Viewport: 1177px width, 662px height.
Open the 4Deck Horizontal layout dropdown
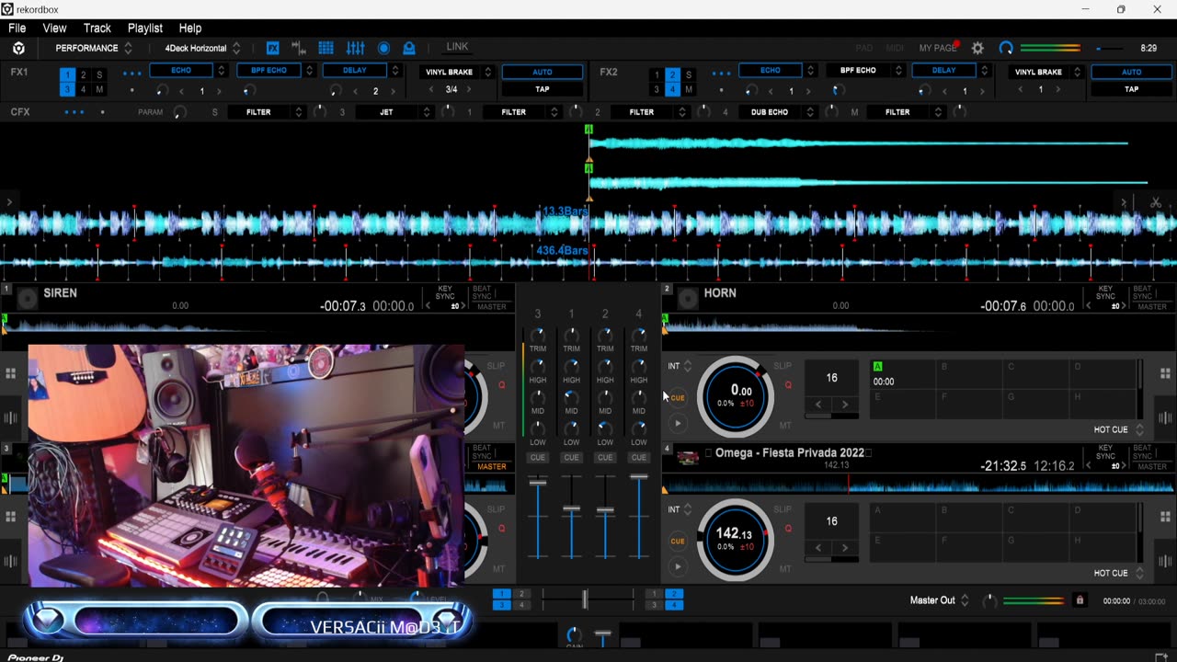pos(202,48)
